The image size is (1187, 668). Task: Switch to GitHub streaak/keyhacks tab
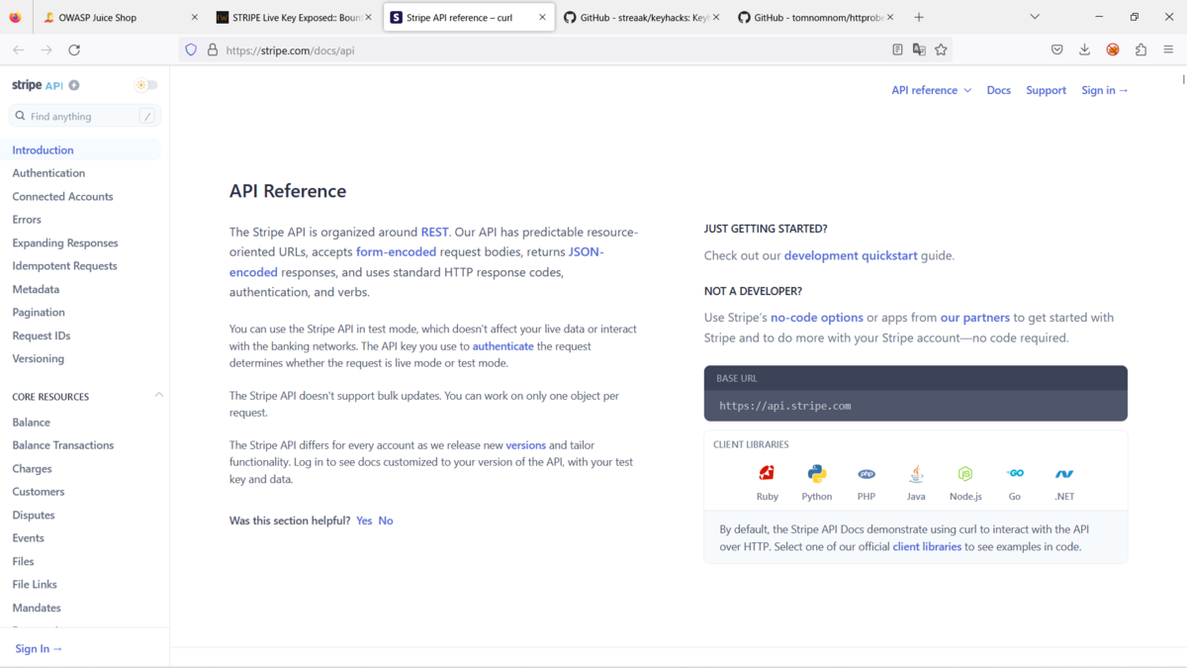[640, 17]
